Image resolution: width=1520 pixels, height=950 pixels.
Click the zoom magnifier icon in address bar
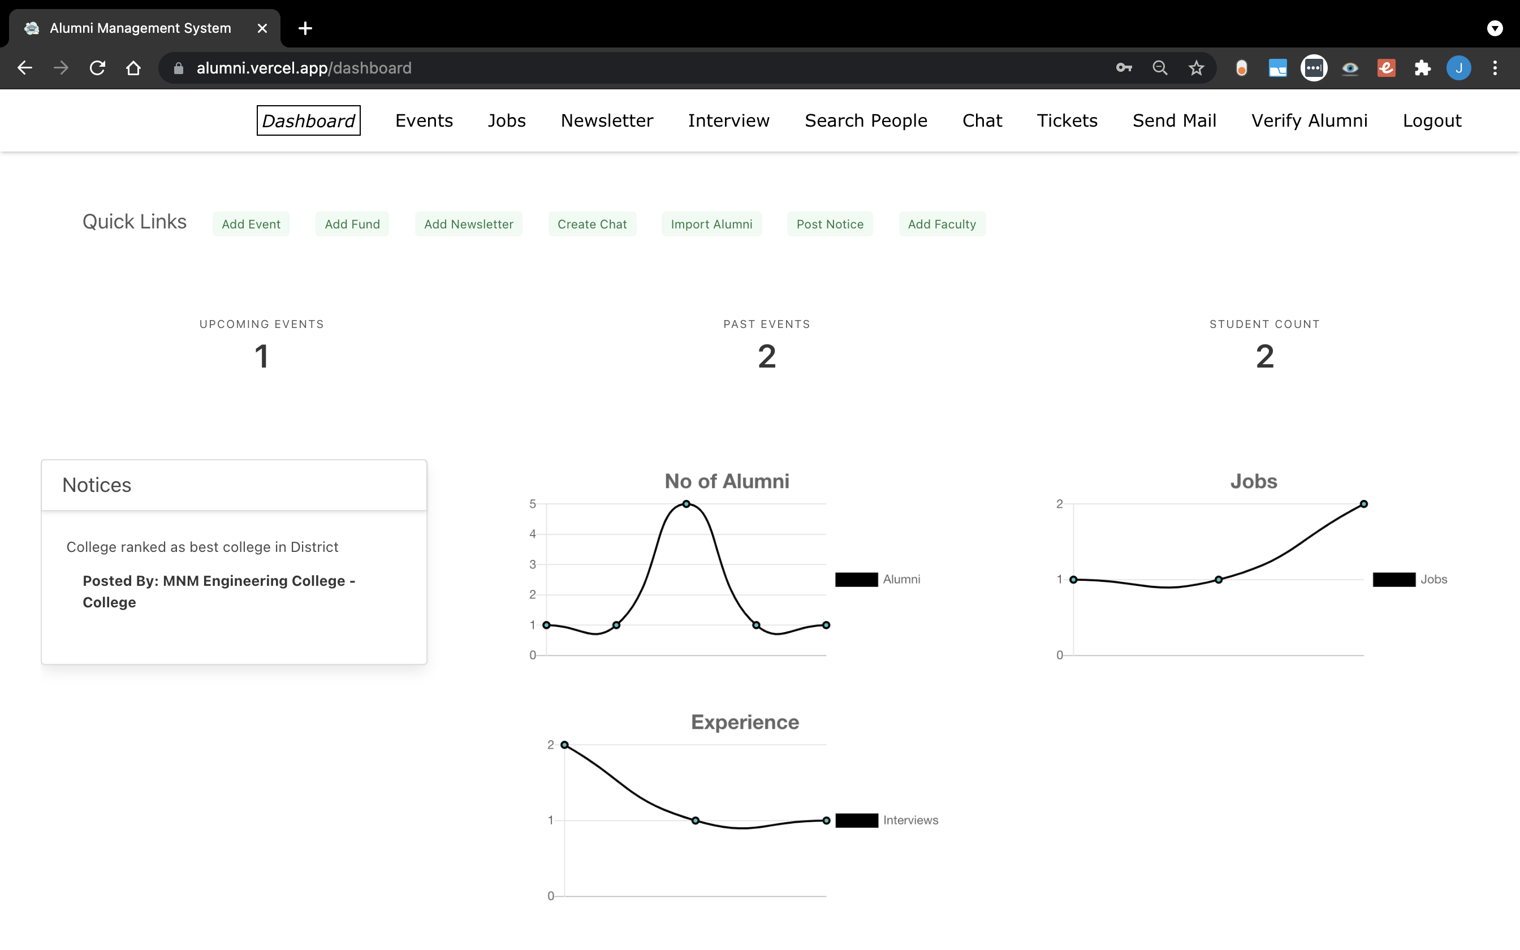pos(1159,68)
